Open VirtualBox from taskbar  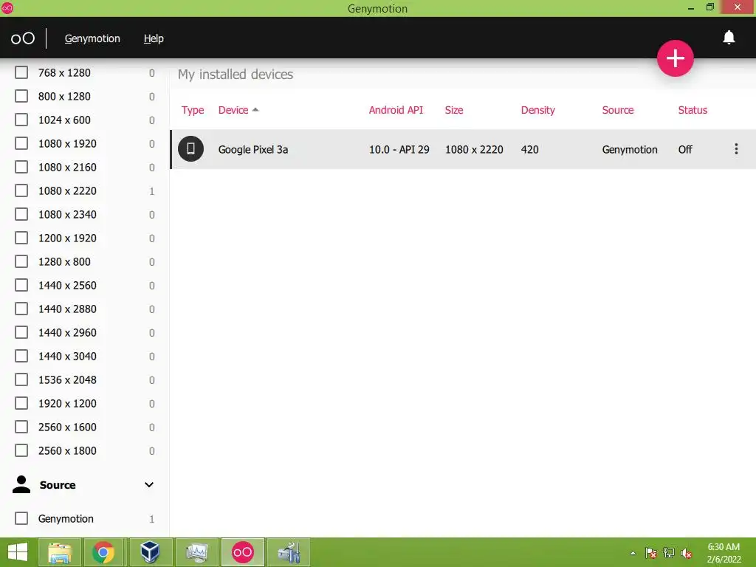coord(149,552)
